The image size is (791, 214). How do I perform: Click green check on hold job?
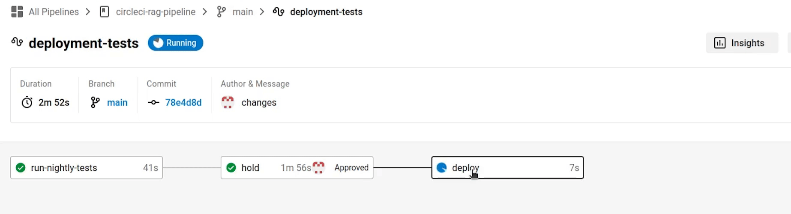[x=231, y=168]
